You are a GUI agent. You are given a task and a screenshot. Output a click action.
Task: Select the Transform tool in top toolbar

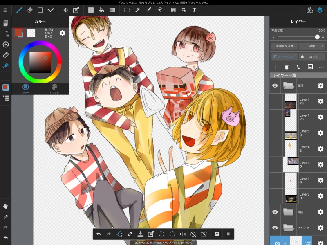76,10
